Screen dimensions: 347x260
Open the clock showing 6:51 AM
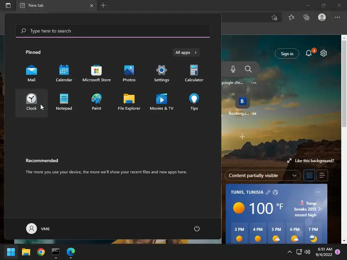[324, 252]
